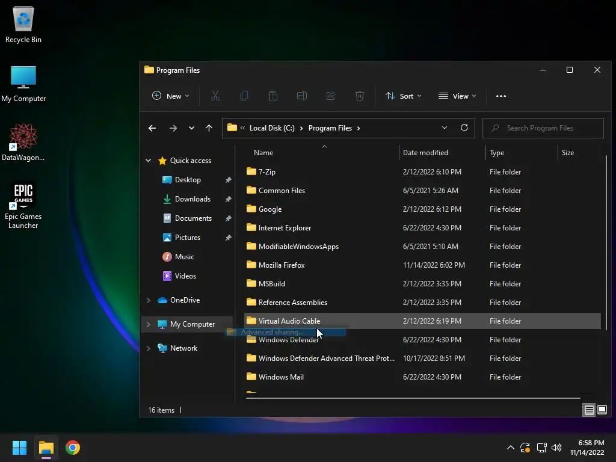The width and height of the screenshot is (616, 462).
Task: Open recent locations dropdown arrow
Action: tap(191, 128)
